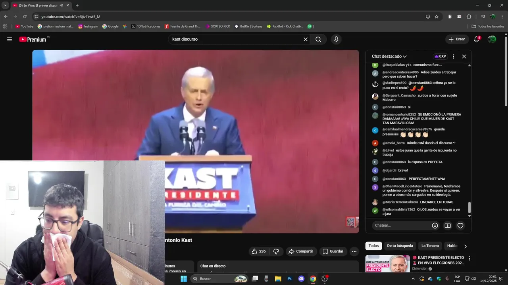Open BotRix Sorteos bookmark
The image size is (508, 285).
coord(248,27)
